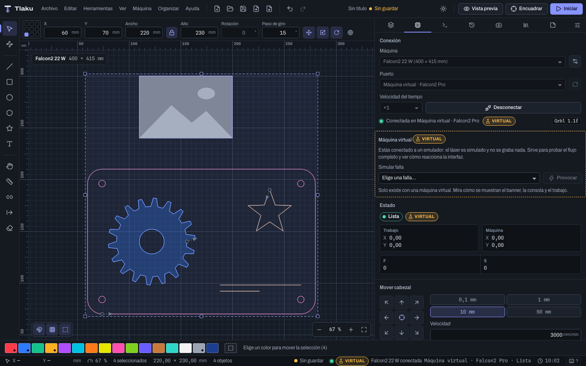Viewport: 586px width, 366px height.
Task: Open the library panel tab icon
Action: coord(526,25)
